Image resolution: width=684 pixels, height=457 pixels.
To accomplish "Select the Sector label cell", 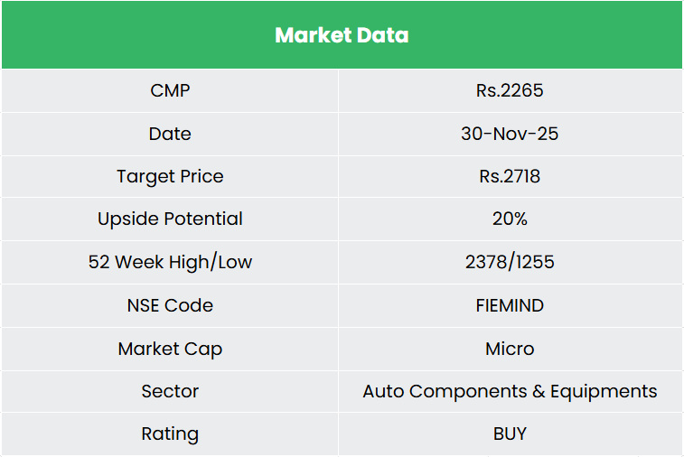I will click(x=170, y=391).
